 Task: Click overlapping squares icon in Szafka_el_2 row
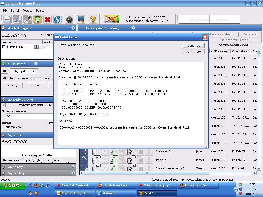coord(140,151)
